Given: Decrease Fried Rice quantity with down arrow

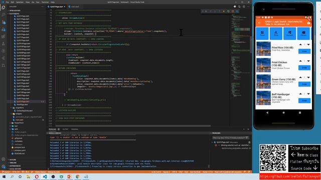Looking at the screenshot, I should coord(308,44).
